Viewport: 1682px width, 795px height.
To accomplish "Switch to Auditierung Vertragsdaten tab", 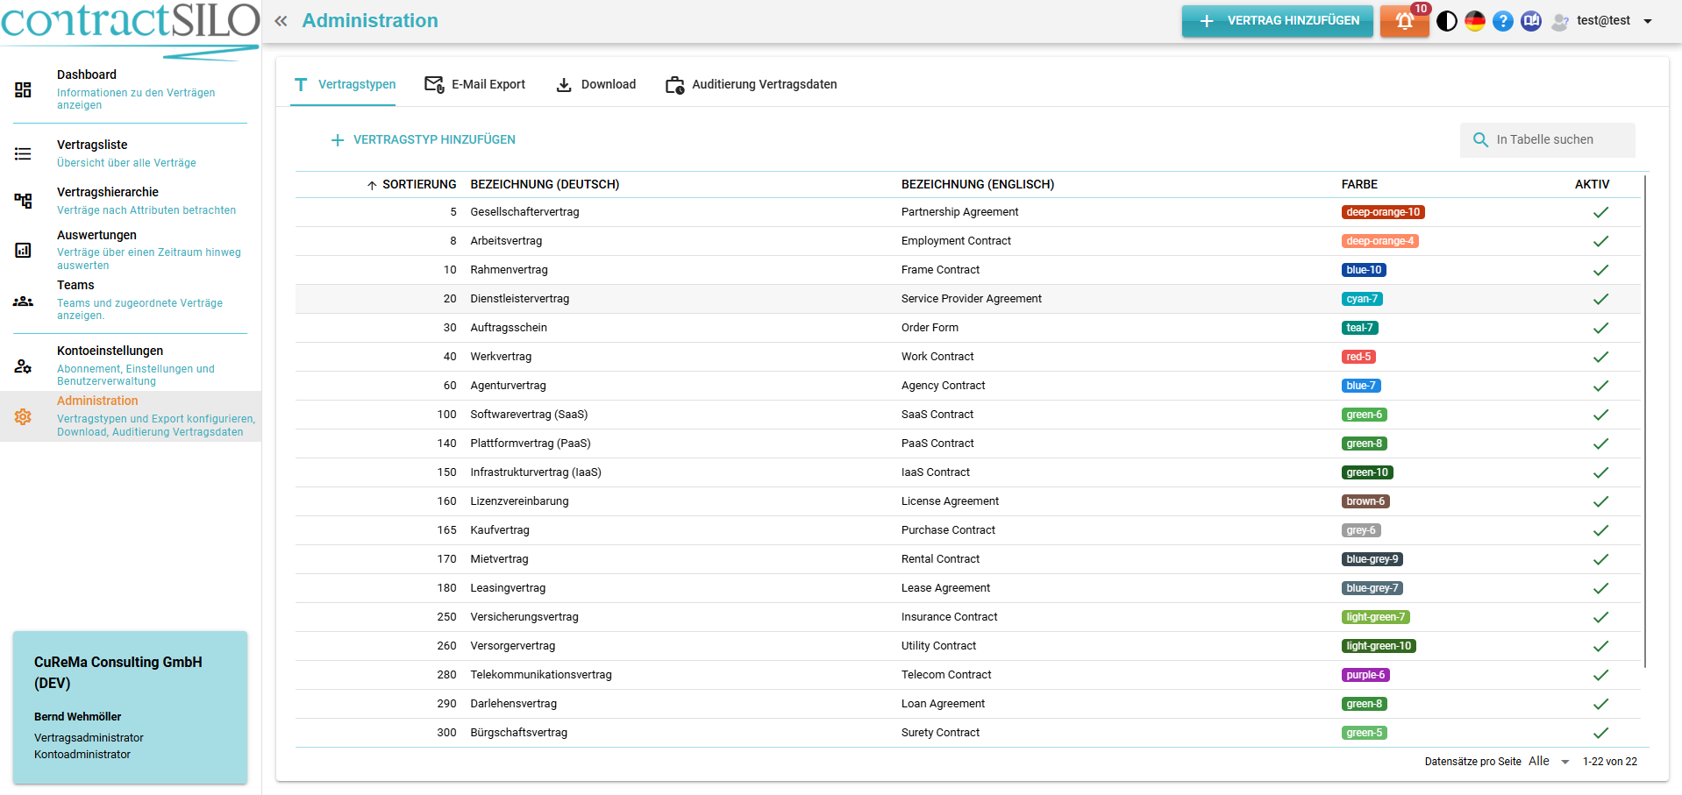I will pyautogui.click(x=751, y=84).
